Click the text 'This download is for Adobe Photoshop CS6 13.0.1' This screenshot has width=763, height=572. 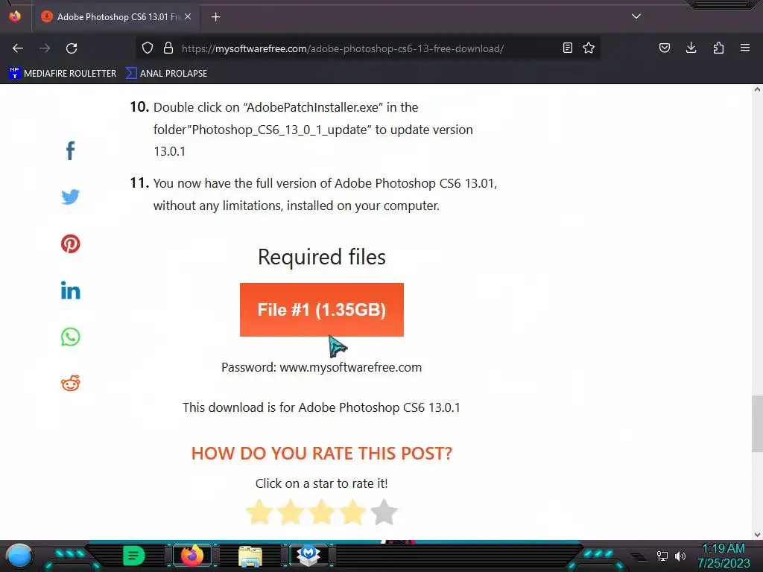[x=321, y=407]
